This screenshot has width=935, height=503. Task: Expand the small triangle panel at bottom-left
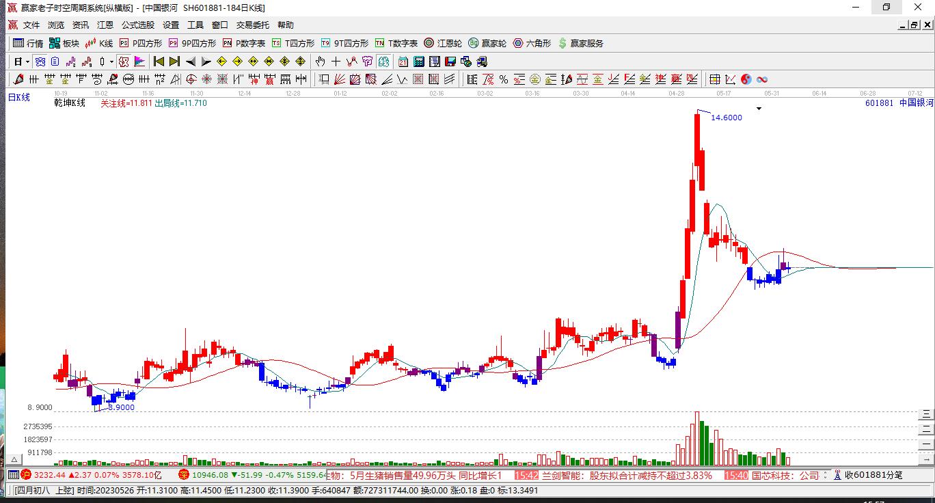[13, 460]
